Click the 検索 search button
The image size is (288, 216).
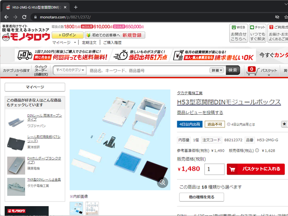(233, 70)
